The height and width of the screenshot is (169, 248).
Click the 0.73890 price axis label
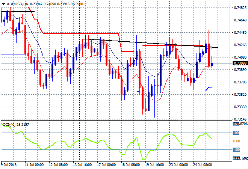pos(240,69)
